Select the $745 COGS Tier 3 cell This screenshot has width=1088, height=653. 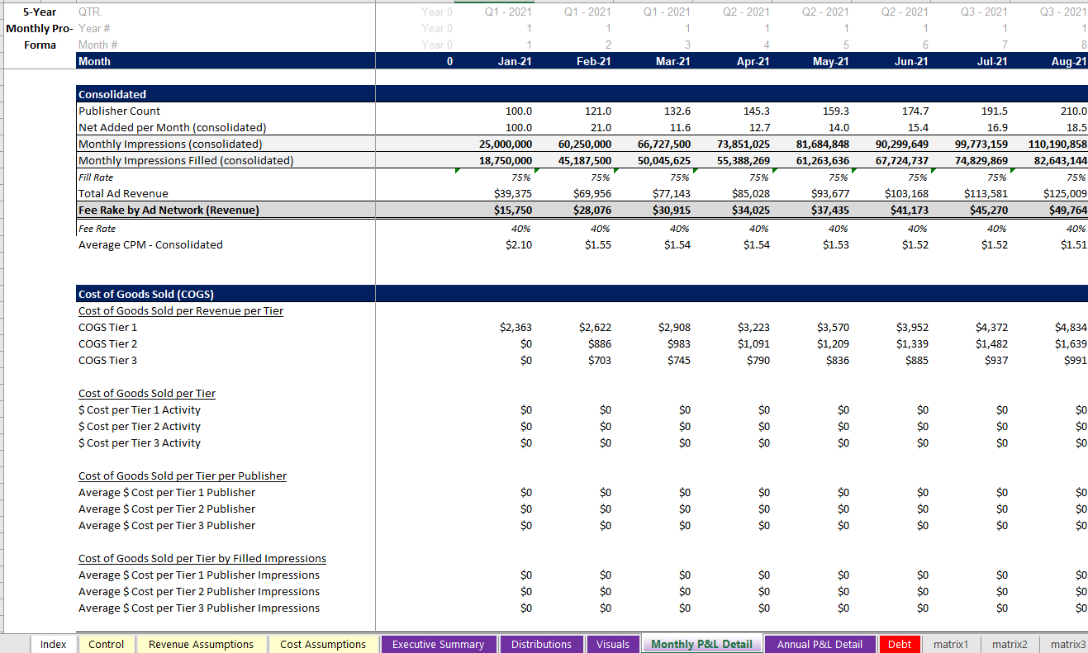click(x=653, y=360)
